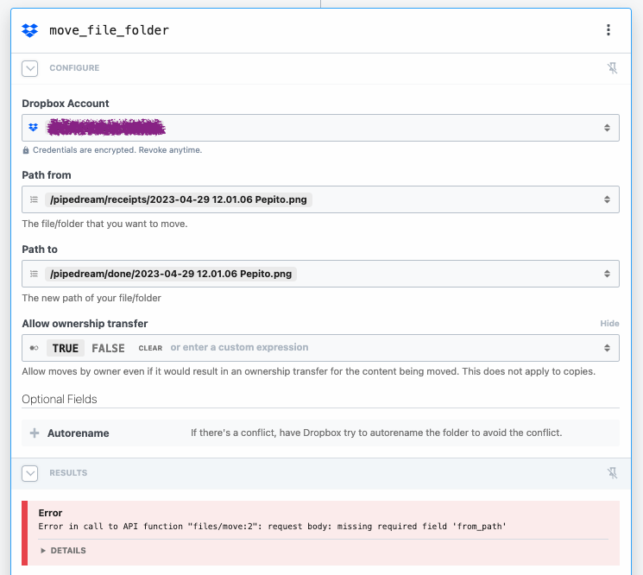Click the move_file_folder step title

(109, 30)
